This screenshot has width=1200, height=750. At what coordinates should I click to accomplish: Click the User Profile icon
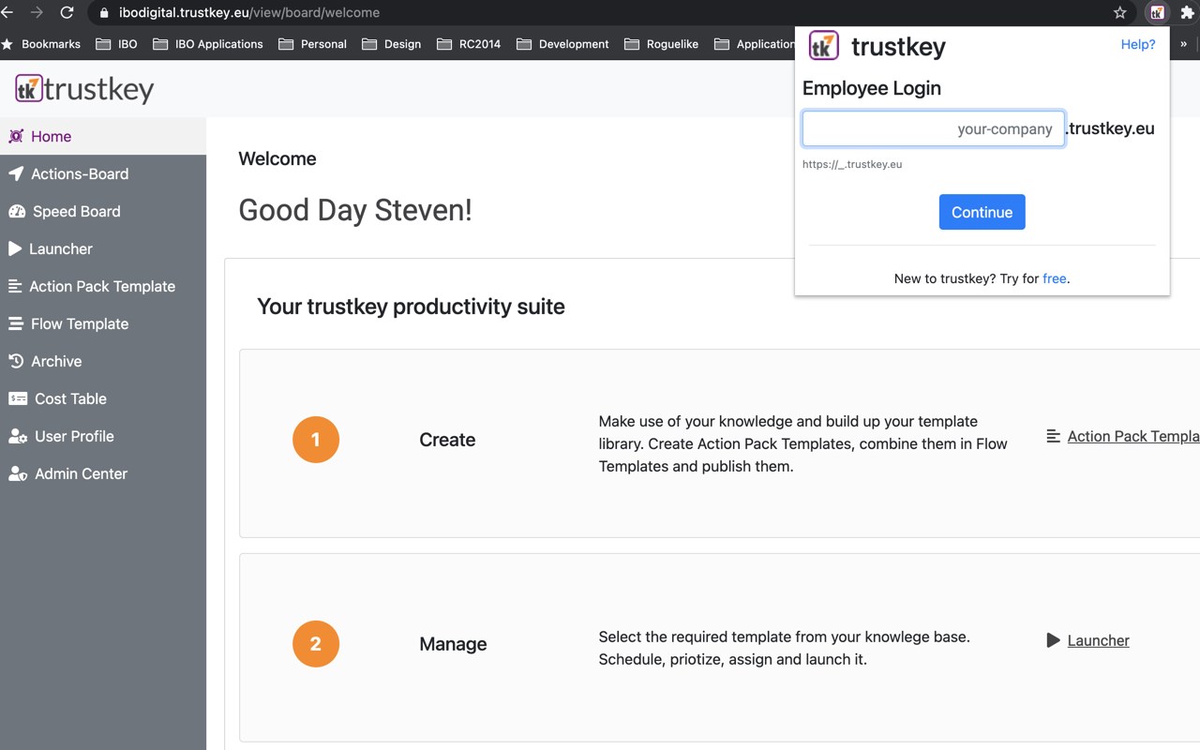(18, 436)
